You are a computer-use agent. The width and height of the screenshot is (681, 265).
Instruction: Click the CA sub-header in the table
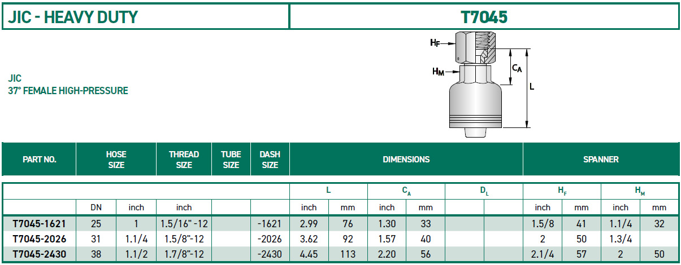(406, 191)
